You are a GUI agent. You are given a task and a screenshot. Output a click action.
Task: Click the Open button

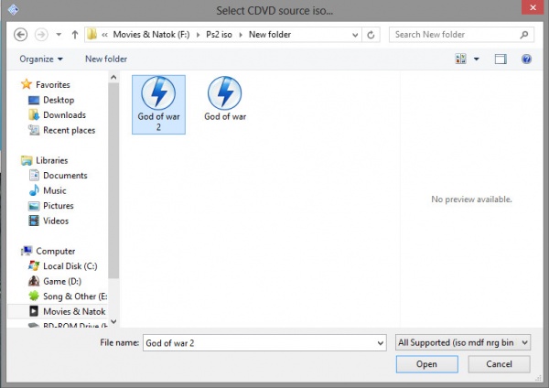click(x=426, y=364)
